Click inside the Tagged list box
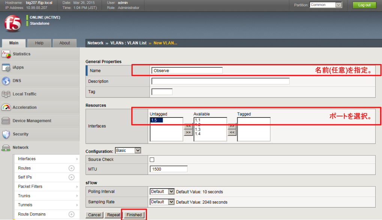 click(x=254, y=129)
